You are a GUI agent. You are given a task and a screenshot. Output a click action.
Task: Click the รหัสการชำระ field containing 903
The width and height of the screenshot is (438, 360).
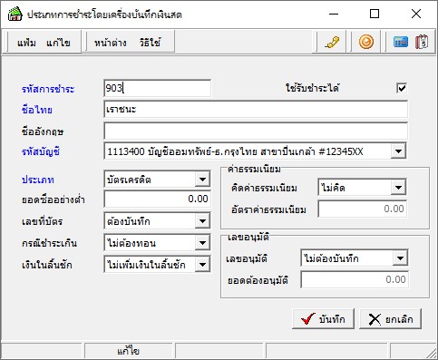point(157,88)
